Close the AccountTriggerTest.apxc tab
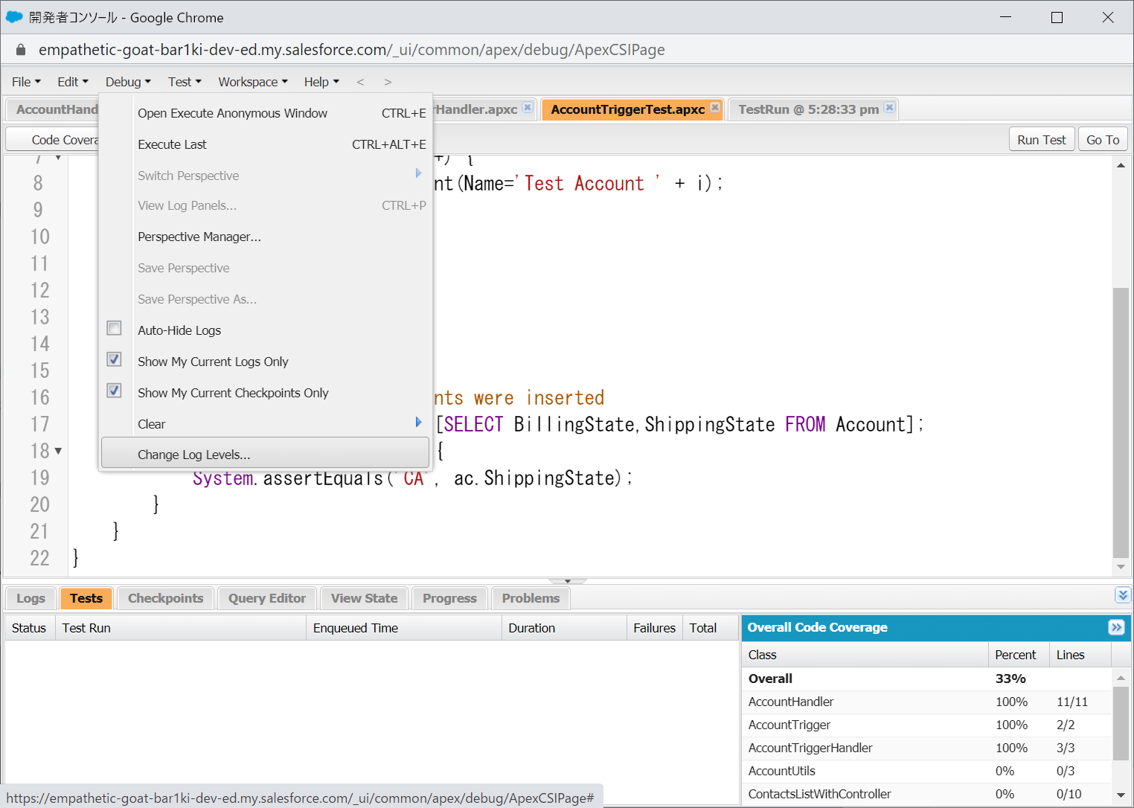 [715, 107]
